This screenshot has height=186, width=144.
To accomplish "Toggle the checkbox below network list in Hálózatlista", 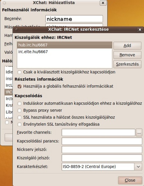I will (7, 122).
